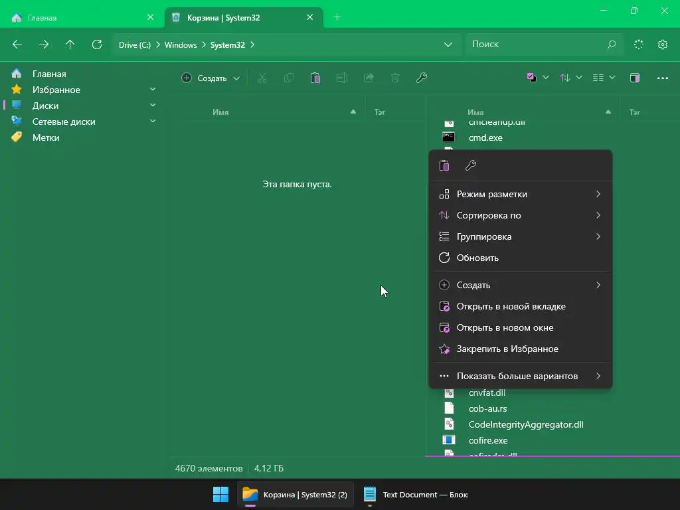Image resolution: width=680 pixels, height=510 pixels.
Task: Open Сортировка по submenu
Action: tap(521, 216)
